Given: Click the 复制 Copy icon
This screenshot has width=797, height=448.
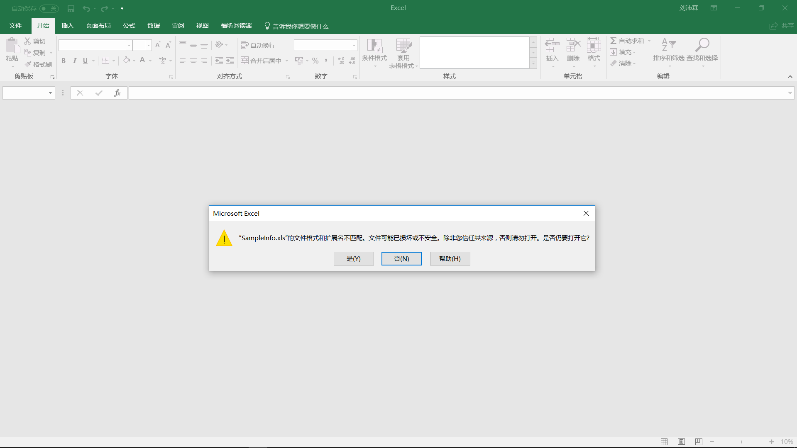Looking at the screenshot, I should (x=27, y=53).
